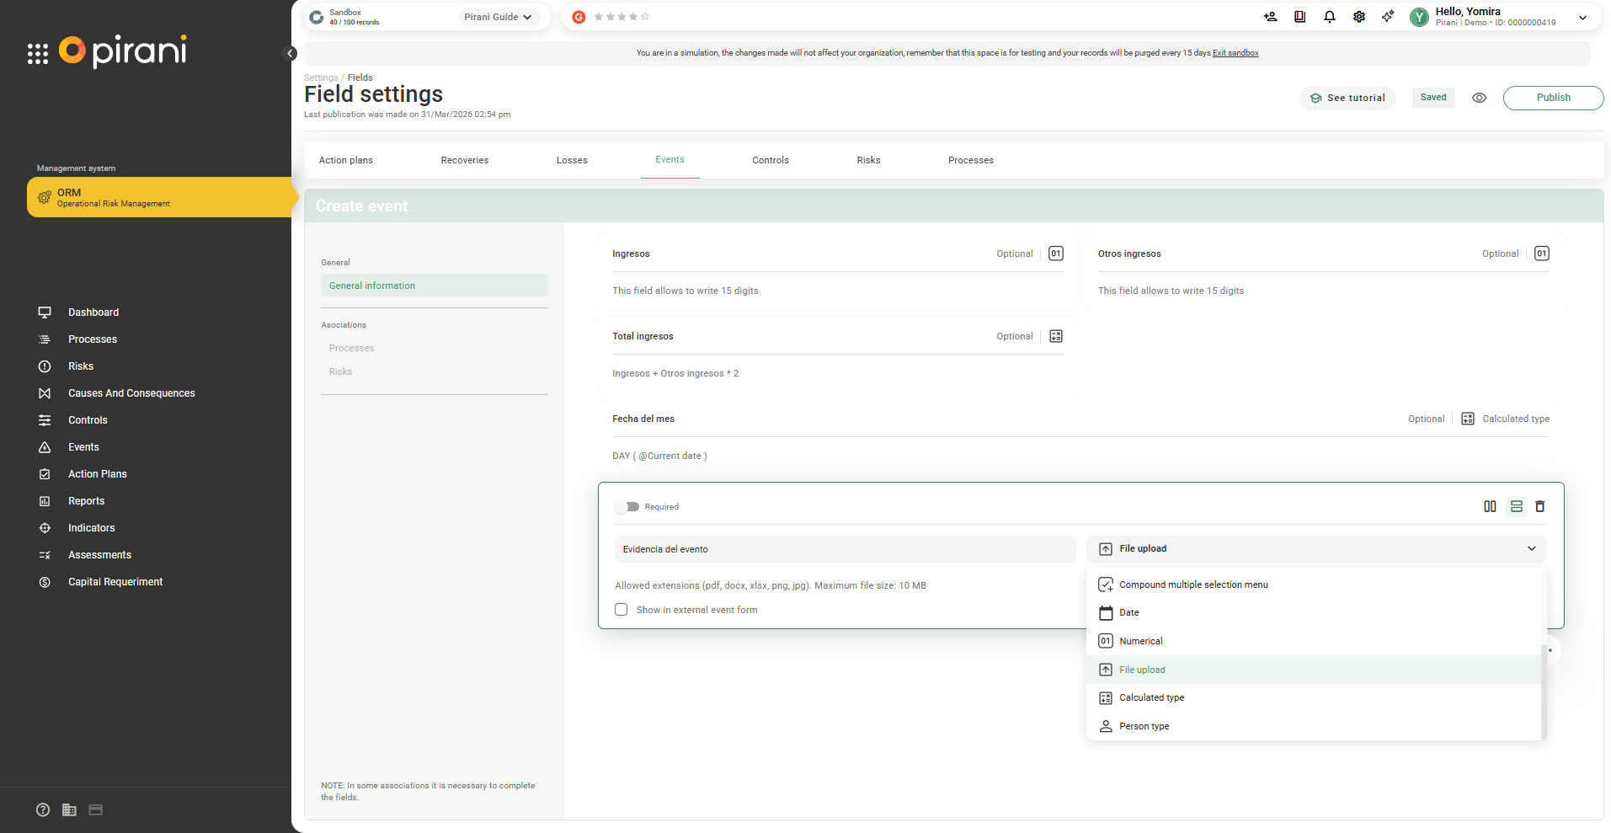The image size is (1611, 833).
Task: Check Show in external event form
Action: [x=621, y=610]
